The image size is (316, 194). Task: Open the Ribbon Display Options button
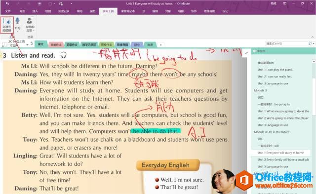(x=285, y=3)
